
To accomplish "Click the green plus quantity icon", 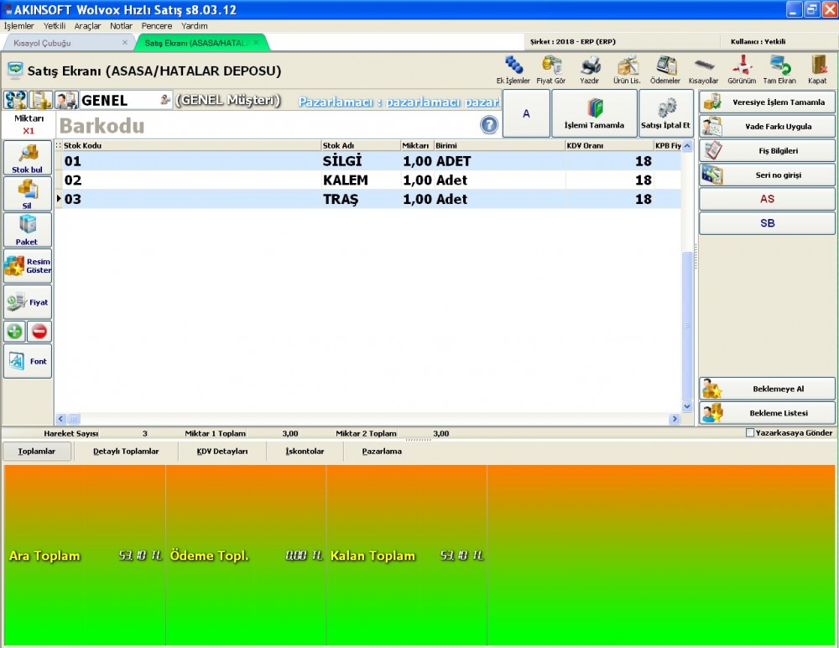I will [x=15, y=332].
